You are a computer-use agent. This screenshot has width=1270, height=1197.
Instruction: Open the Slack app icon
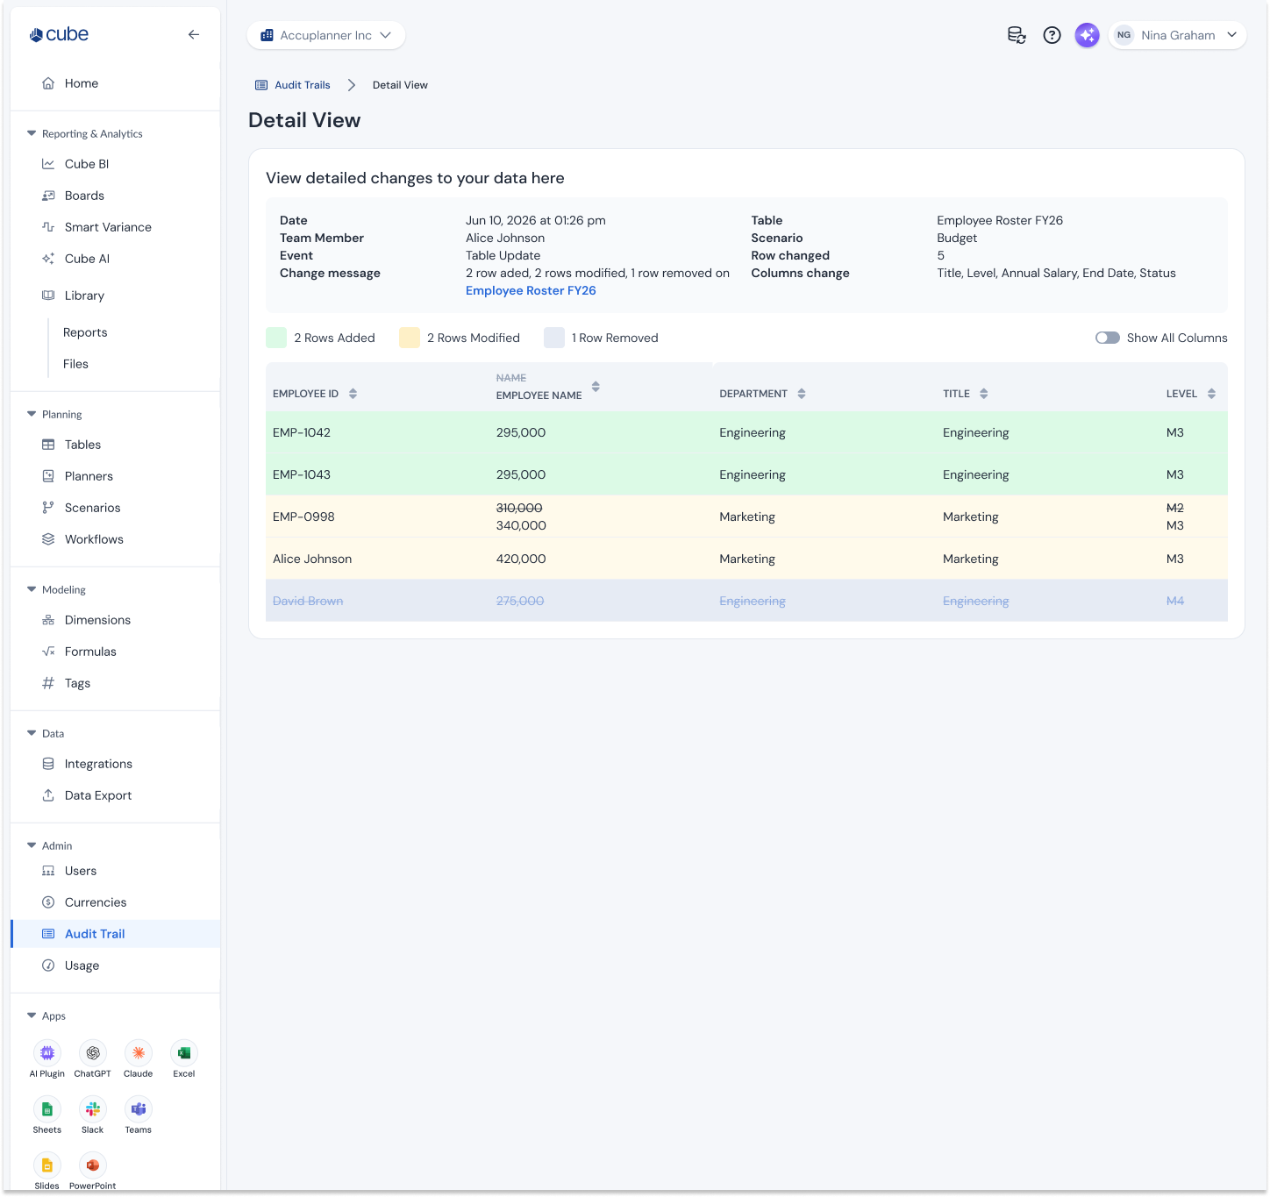pyautogui.click(x=93, y=1109)
